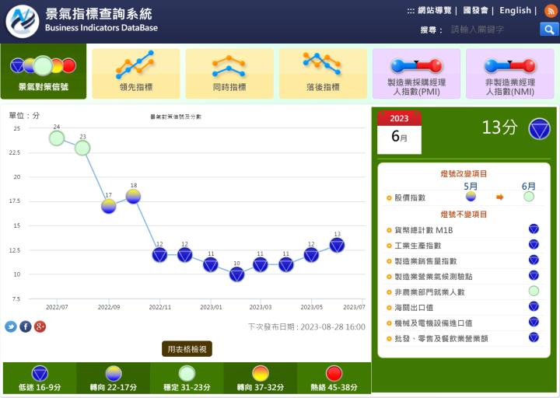
Task: Open the RSS feed icon
Action: tap(551, 11)
